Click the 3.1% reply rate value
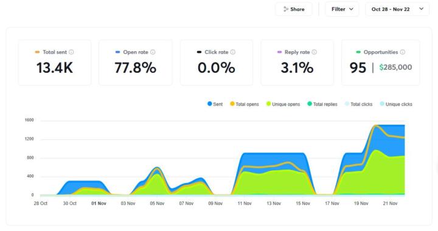This screenshot has height=231, width=438. 297,68
